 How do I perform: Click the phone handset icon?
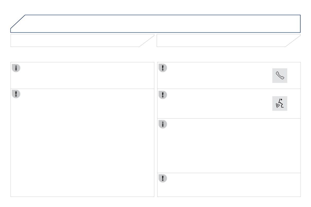click(x=280, y=76)
